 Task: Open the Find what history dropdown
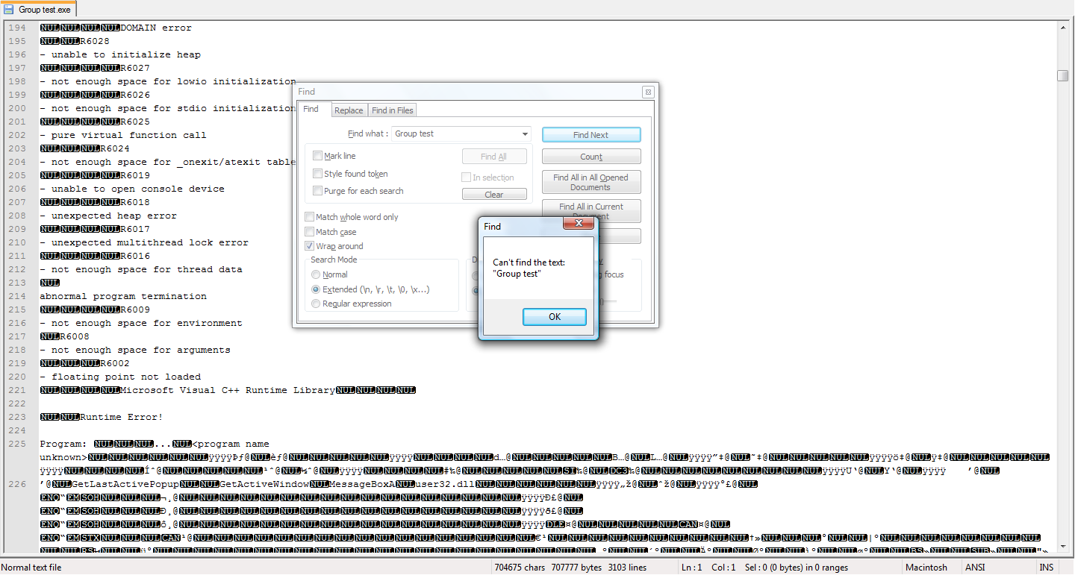coord(525,134)
